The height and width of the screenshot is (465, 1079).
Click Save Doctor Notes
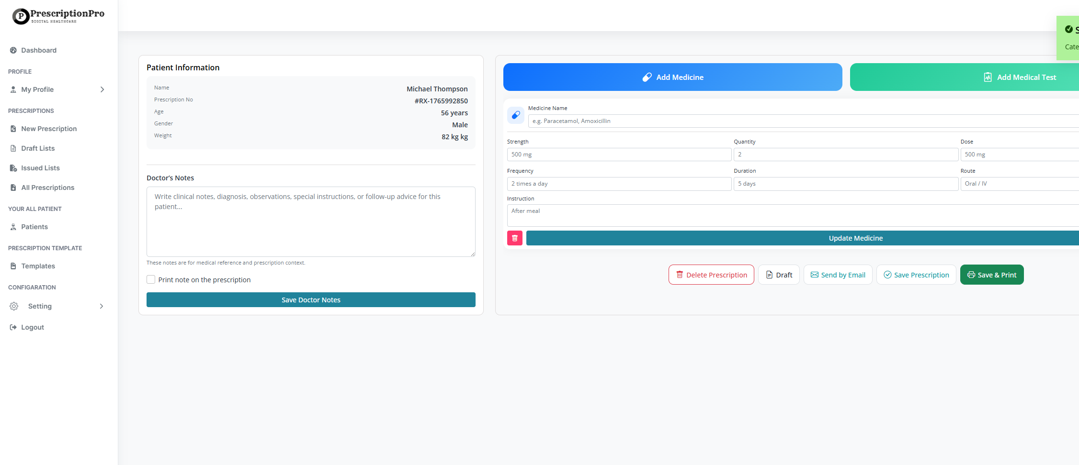[311, 299]
